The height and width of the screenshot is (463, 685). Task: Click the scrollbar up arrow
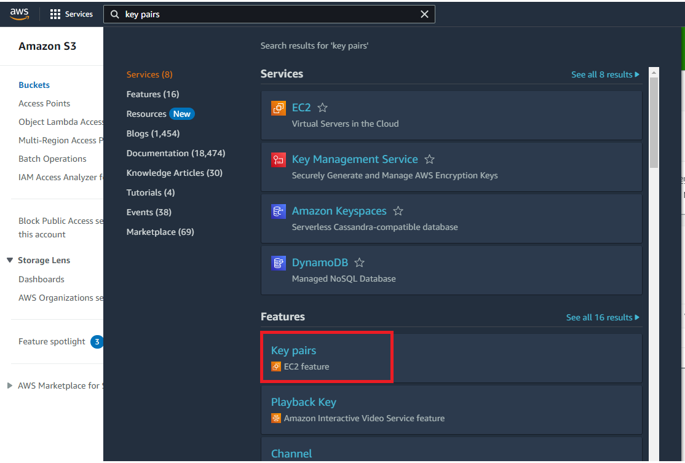(x=654, y=73)
